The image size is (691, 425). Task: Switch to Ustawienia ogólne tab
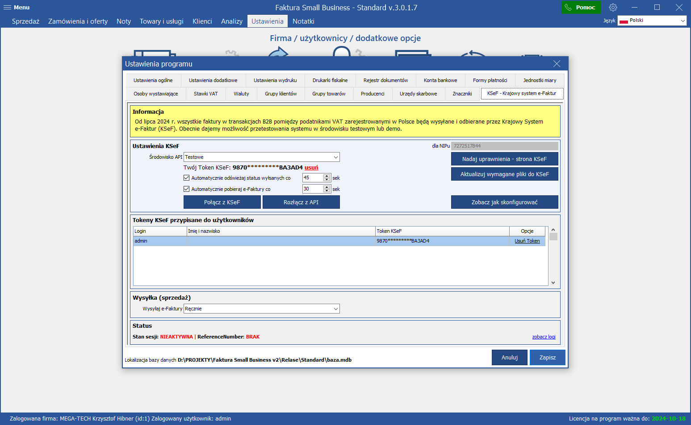pyautogui.click(x=153, y=80)
